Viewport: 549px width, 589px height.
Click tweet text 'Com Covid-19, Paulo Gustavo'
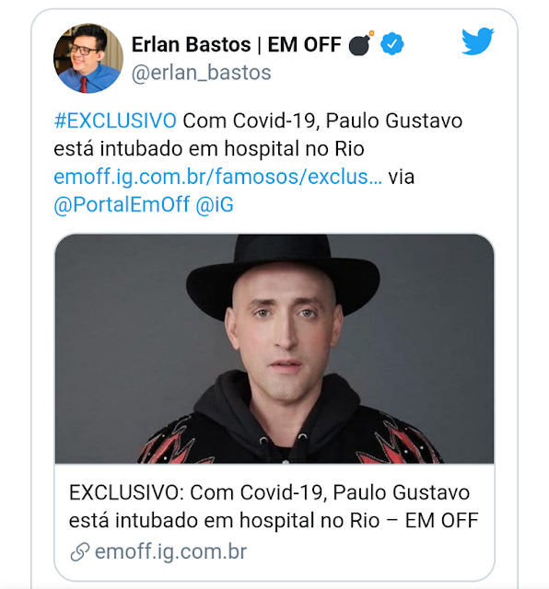point(322,121)
